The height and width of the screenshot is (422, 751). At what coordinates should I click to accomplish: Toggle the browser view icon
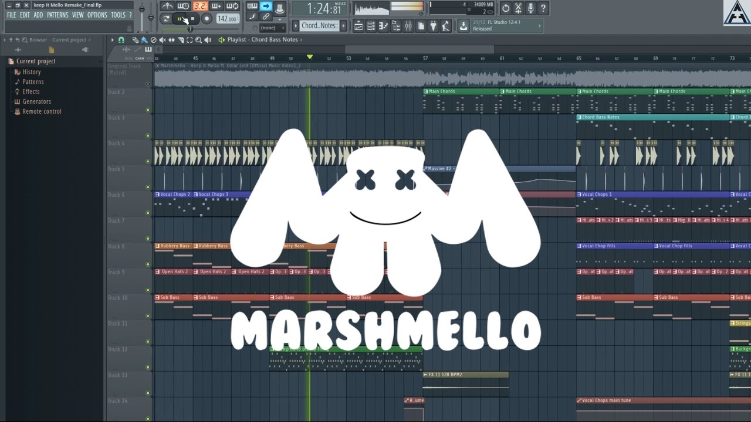tap(396, 26)
